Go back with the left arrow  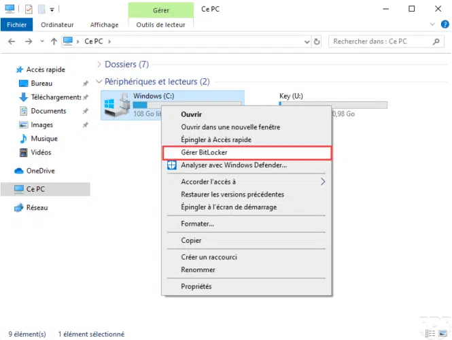(x=12, y=41)
